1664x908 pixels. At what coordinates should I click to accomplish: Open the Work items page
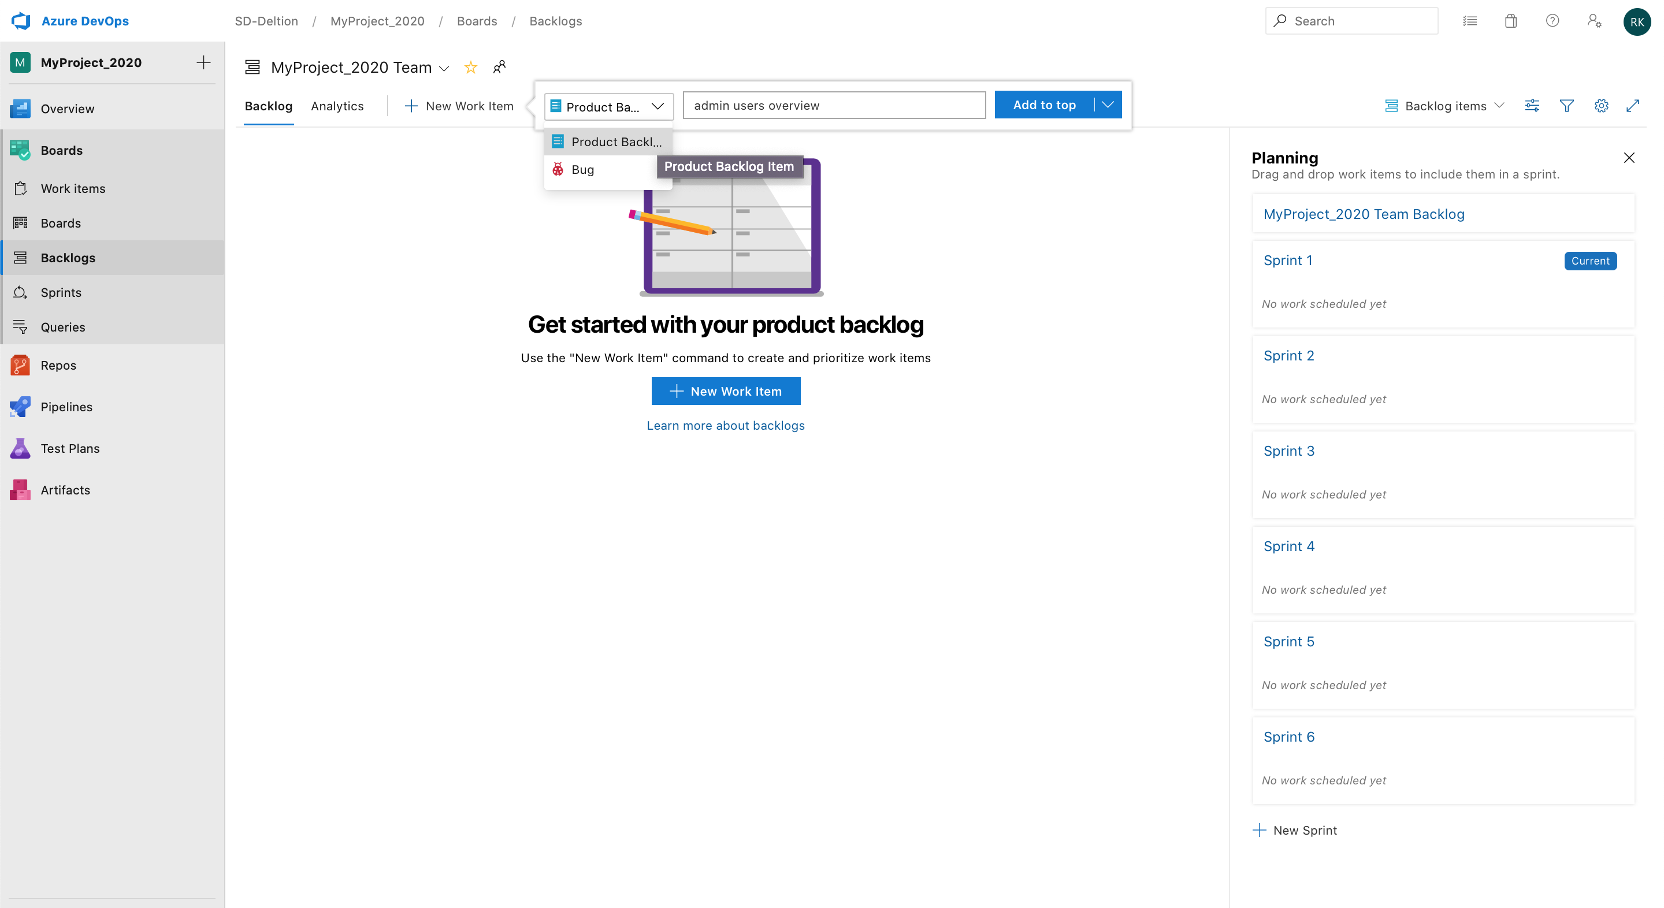click(x=113, y=188)
